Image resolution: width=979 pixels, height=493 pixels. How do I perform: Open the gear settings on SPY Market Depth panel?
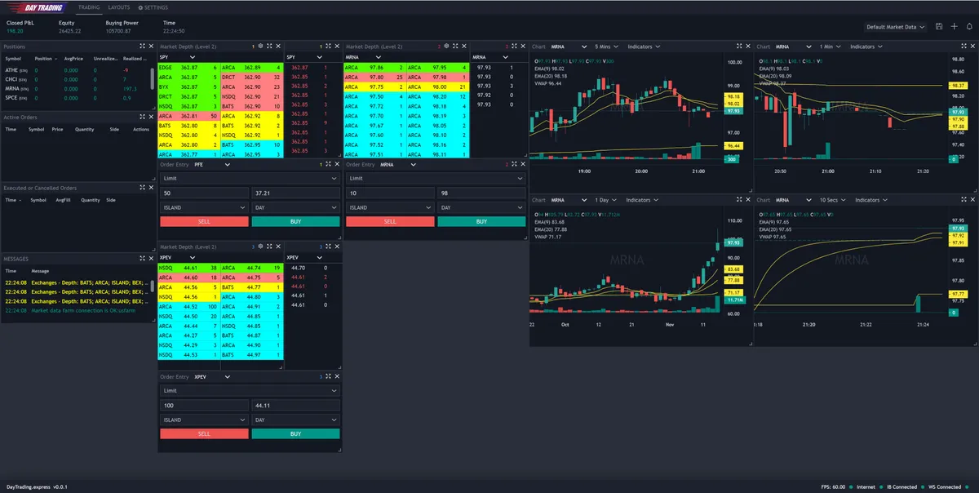(261, 46)
